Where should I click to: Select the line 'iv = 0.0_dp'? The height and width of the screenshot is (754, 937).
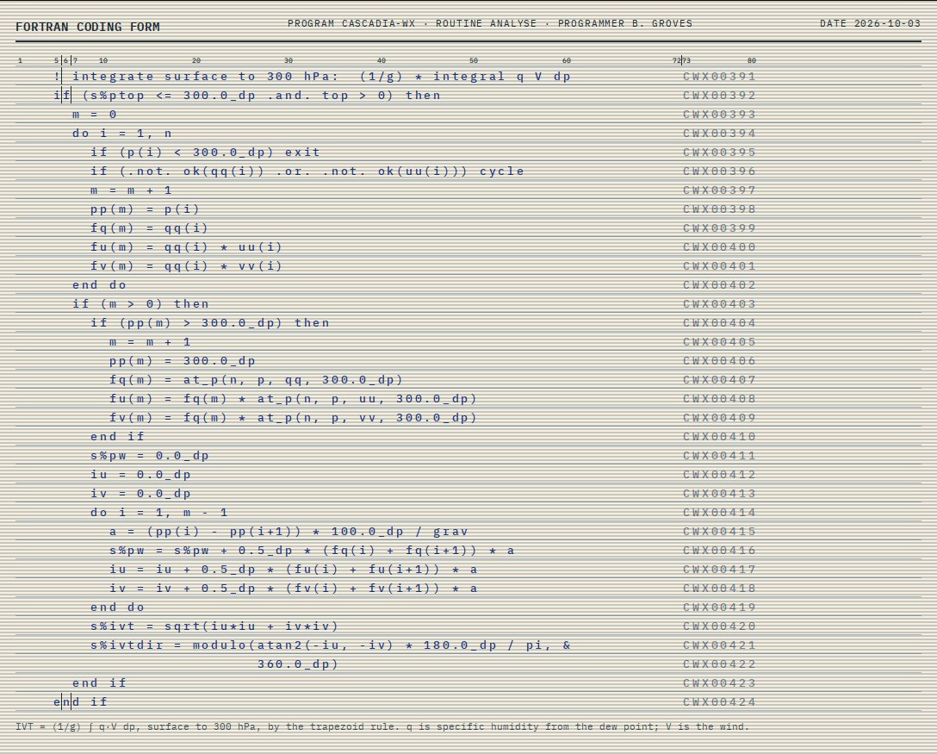tap(141, 494)
